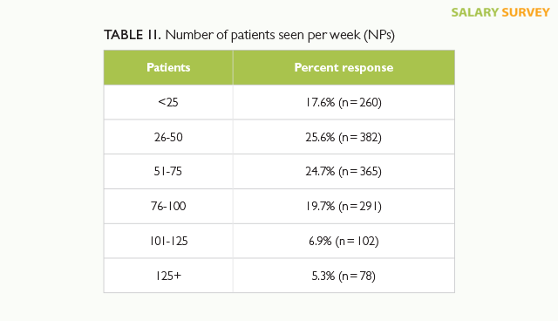Select the 76-100 patients cell

(168, 207)
